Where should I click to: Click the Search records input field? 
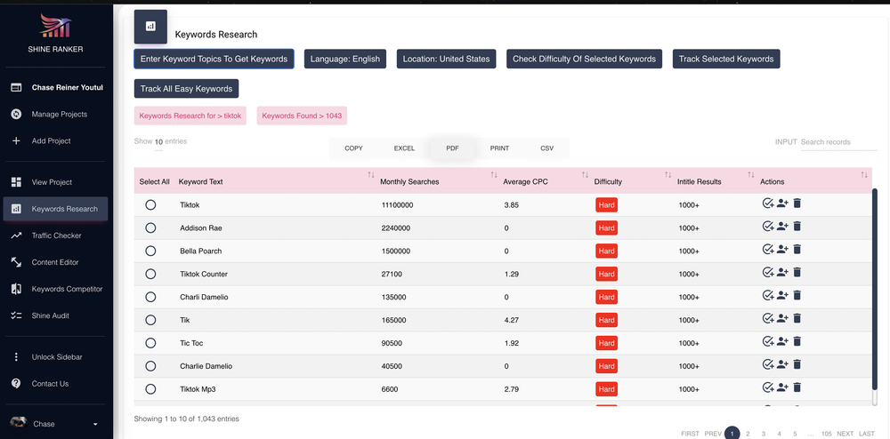[838, 142]
